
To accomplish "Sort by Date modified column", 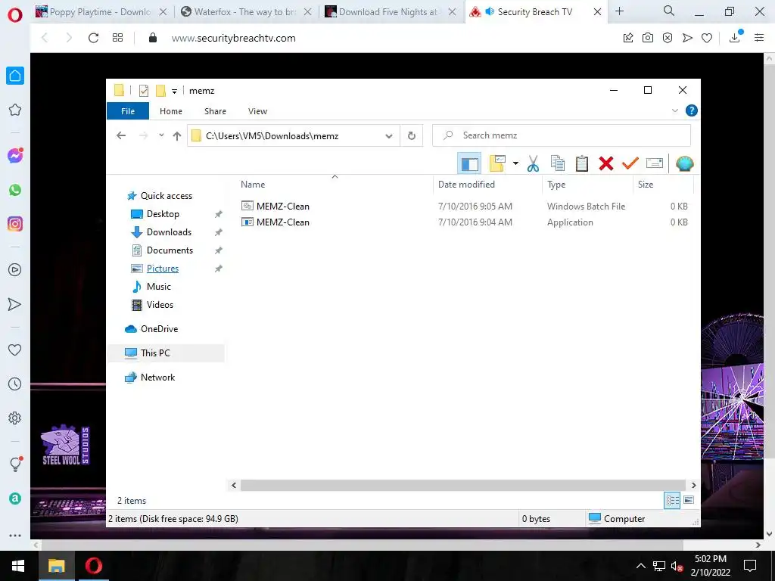I will [x=466, y=185].
